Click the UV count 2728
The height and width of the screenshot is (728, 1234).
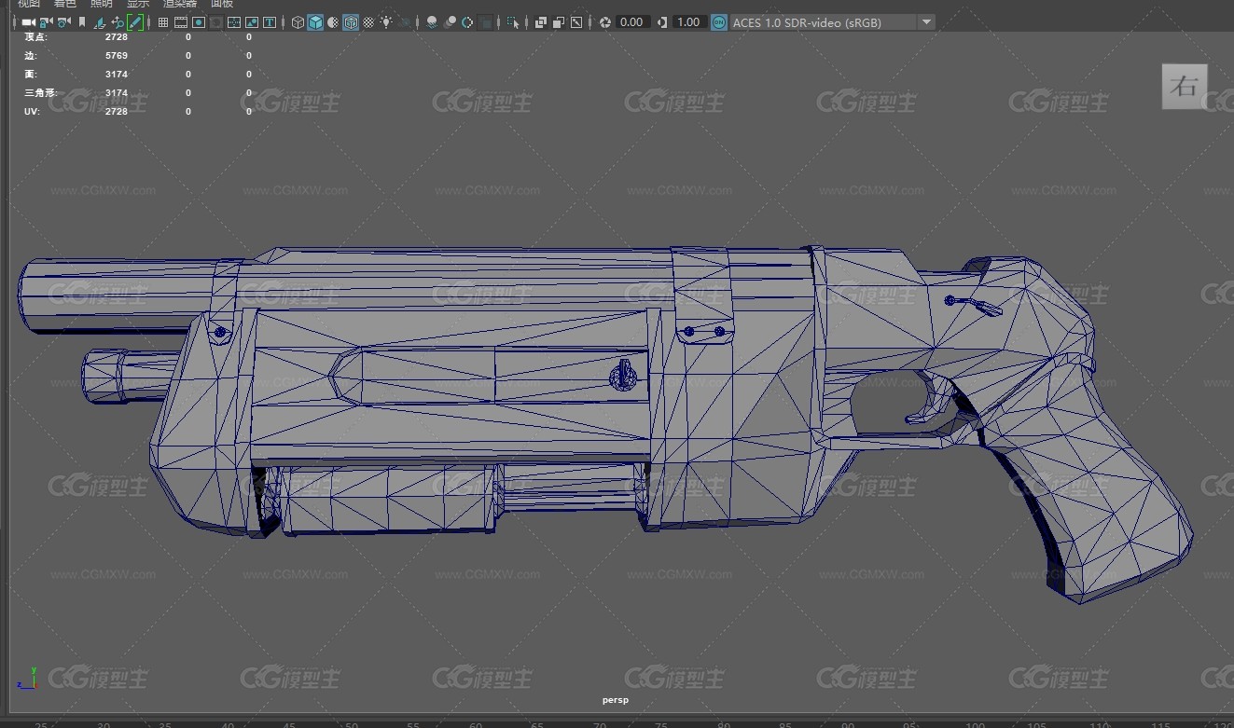pos(117,112)
